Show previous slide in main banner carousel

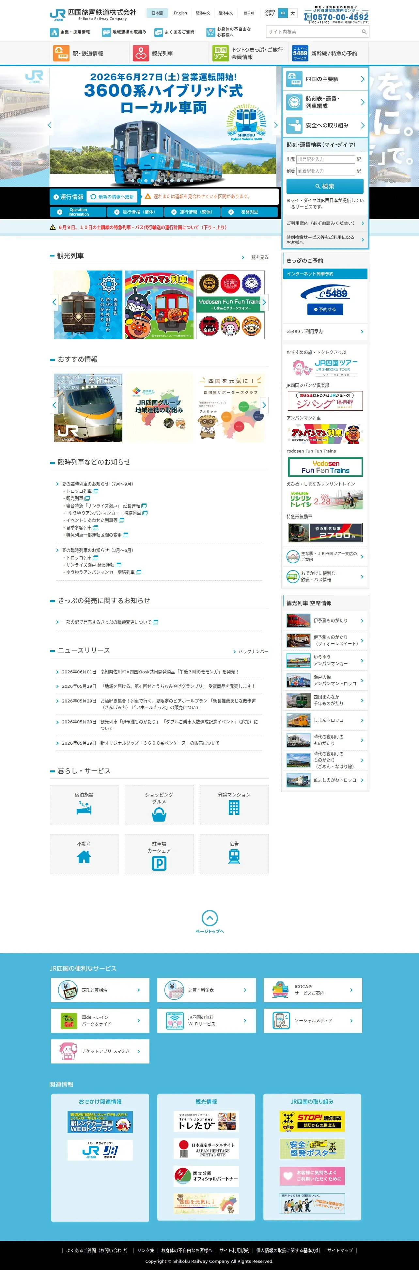click(x=50, y=125)
